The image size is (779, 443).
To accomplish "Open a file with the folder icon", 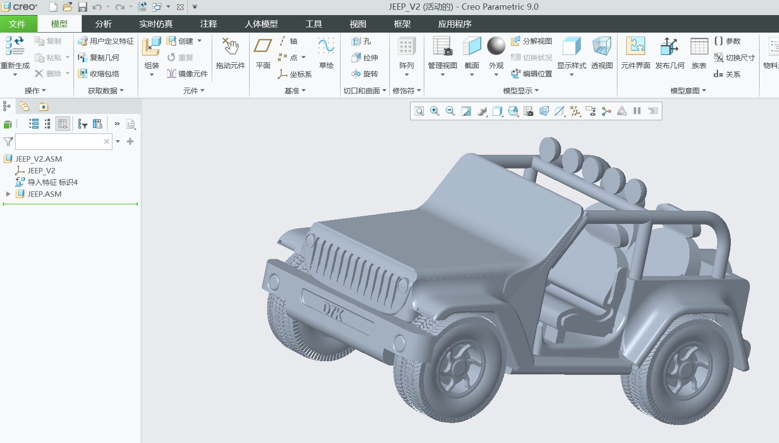I will (68, 7).
